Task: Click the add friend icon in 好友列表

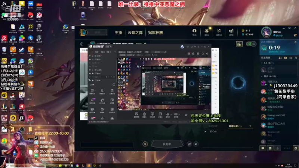Action: (x=280, y=58)
